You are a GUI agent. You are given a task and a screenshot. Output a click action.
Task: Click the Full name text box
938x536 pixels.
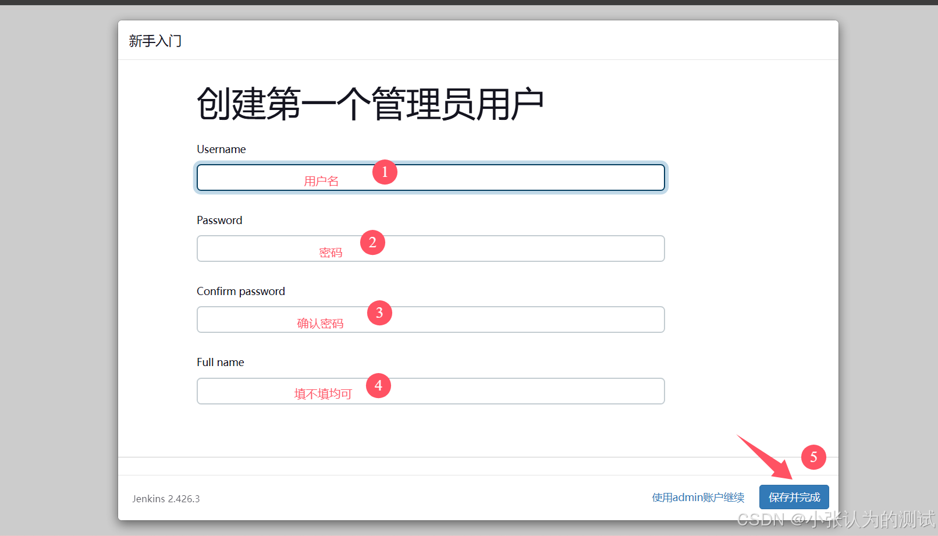(431, 391)
